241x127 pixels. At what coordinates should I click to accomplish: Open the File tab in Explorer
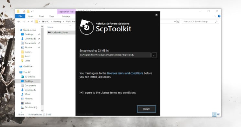[x=20, y=16]
